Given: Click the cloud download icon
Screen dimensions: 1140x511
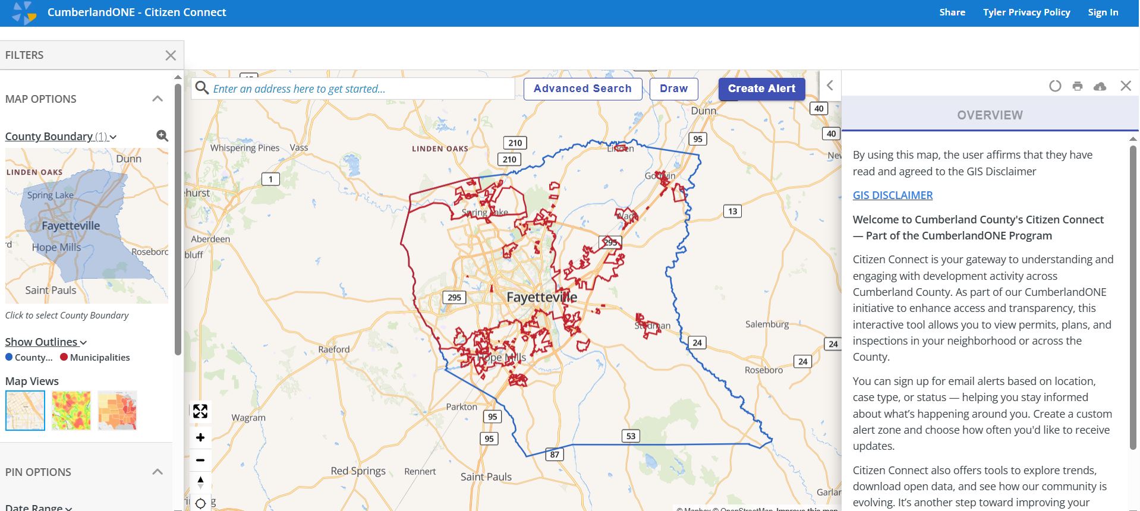Looking at the screenshot, I should [1100, 86].
